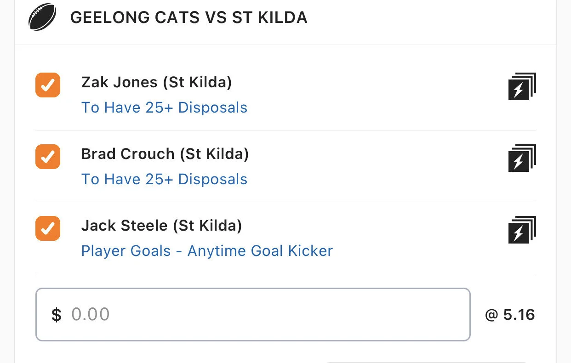Open the Geelong Cats vs St Kilda match title
571x363 pixels.
tap(188, 17)
